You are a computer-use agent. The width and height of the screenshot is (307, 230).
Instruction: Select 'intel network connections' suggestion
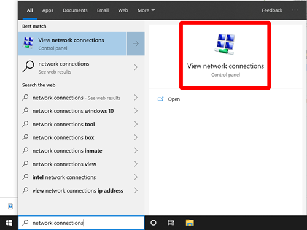pos(81,177)
